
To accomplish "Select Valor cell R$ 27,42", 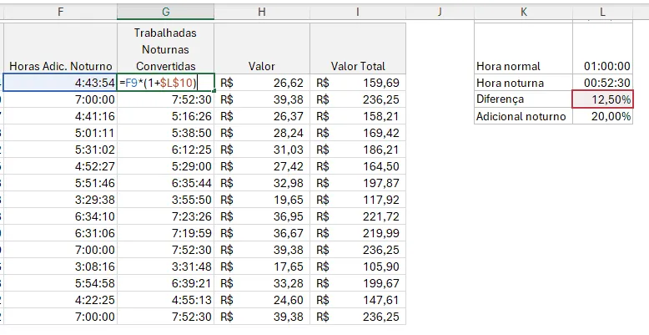I will pos(262,166).
